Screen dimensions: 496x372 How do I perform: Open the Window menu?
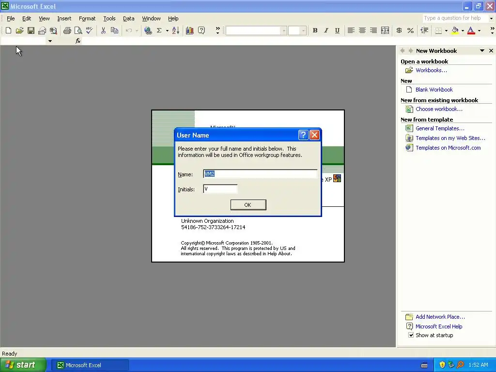click(151, 18)
